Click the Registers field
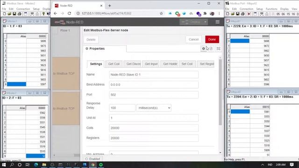The image size is (299, 168). [154, 138]
